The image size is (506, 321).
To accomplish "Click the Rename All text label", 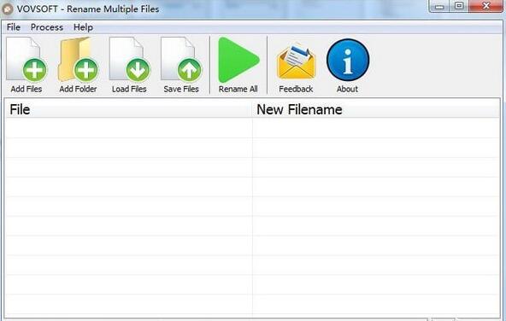I will [x=238, y=89].
